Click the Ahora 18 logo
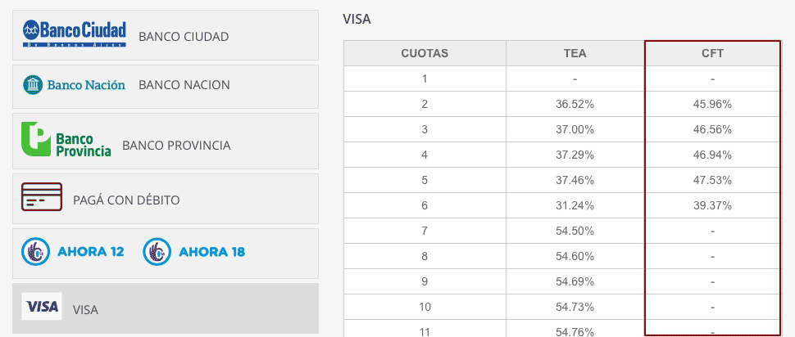 click(x=193, y=251)
